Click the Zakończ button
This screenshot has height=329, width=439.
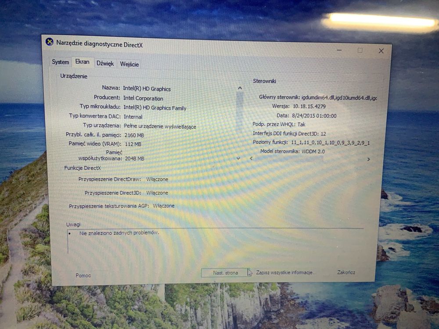tap(346, 272)
